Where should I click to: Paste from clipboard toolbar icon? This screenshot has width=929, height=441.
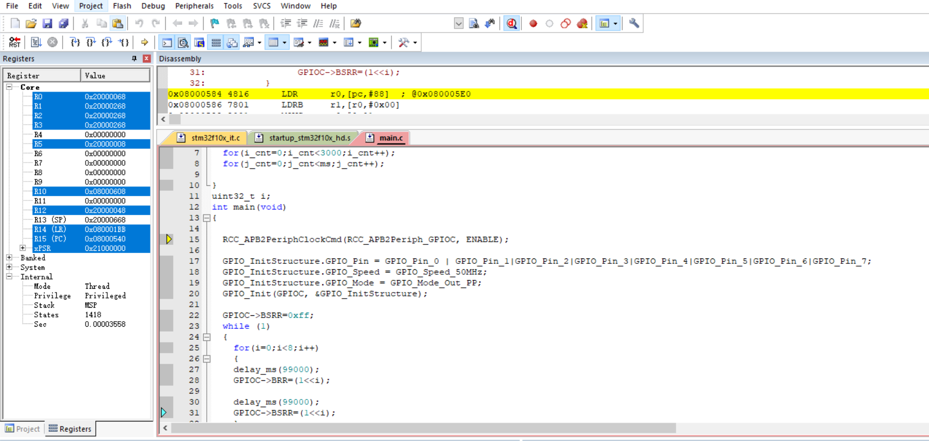click(117, 23)
